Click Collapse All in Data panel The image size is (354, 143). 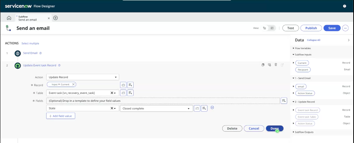[313, 40]
